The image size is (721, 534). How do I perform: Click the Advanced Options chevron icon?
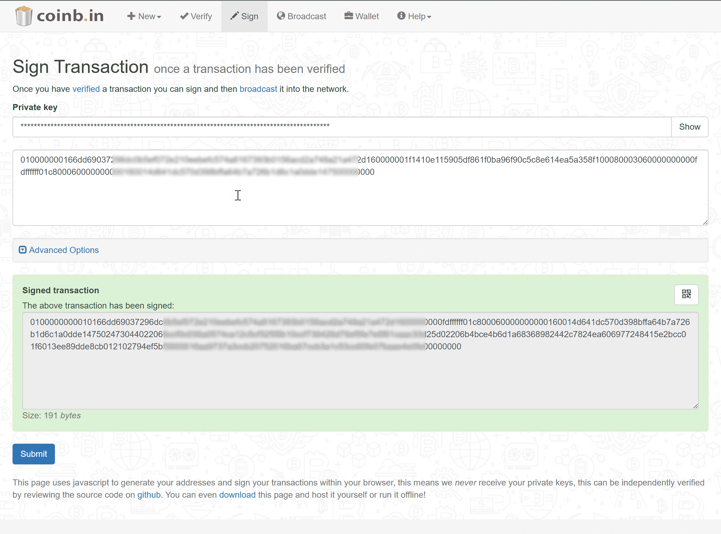(22, 250)
